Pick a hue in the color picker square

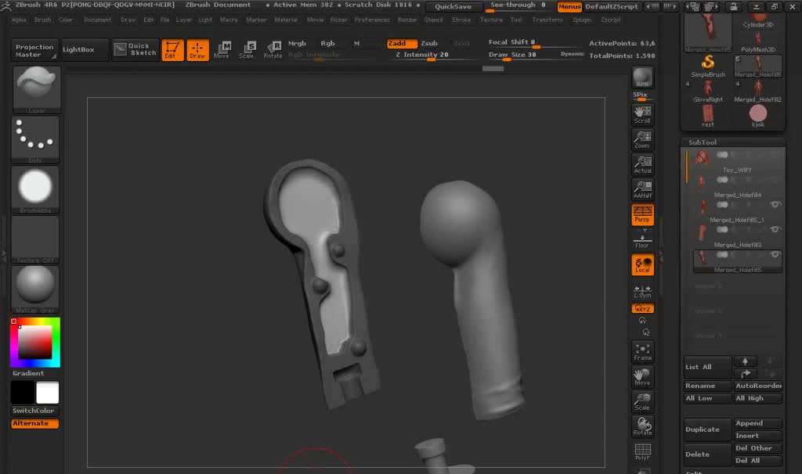click(34, 343)
